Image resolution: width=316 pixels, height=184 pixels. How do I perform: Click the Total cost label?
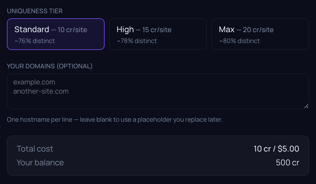[35, 149]
